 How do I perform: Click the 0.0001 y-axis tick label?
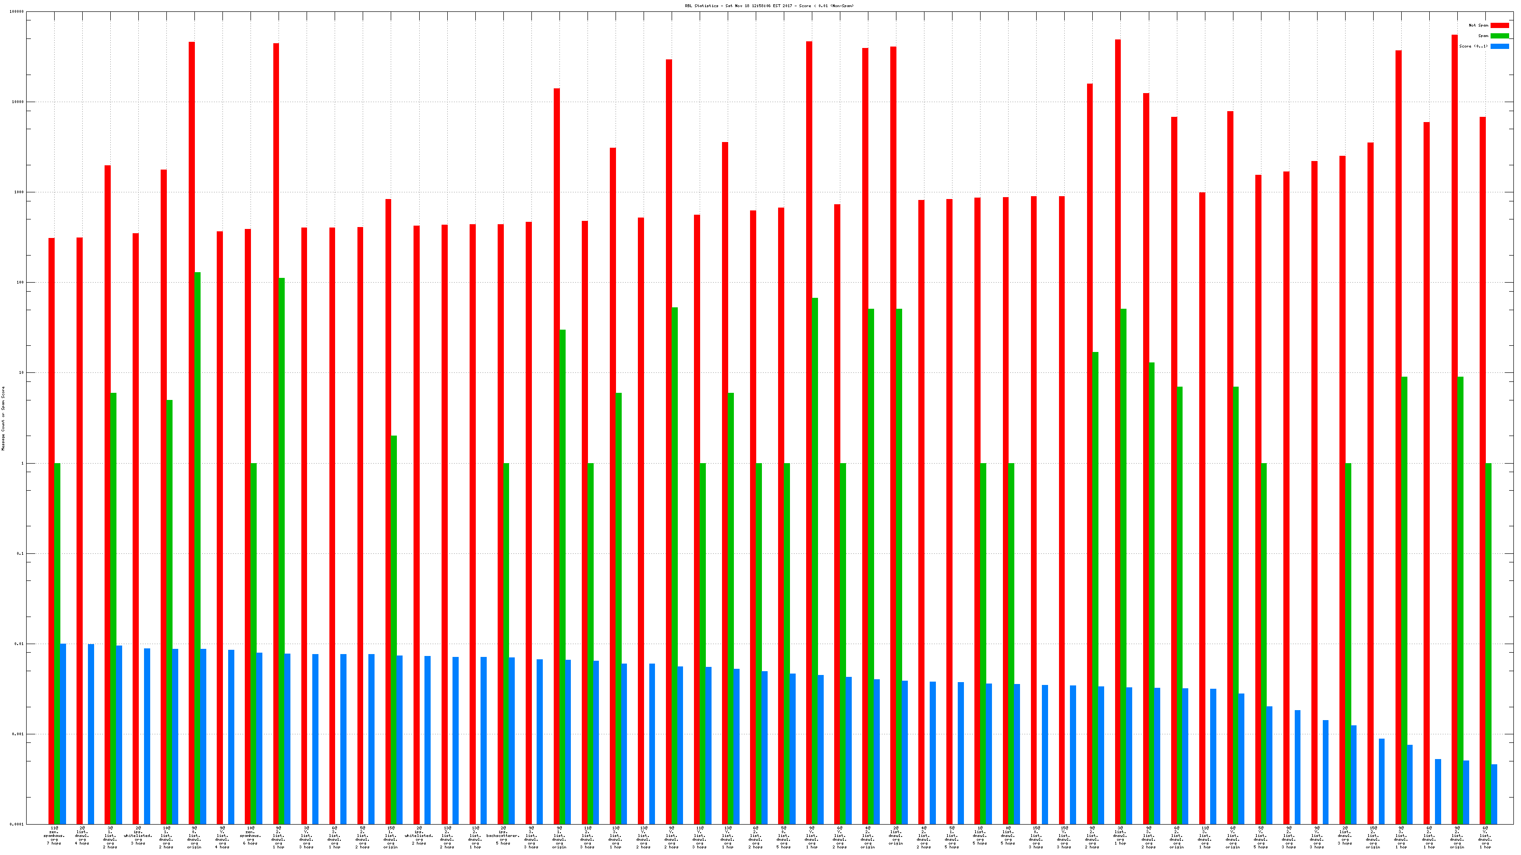tap(17, 824)
